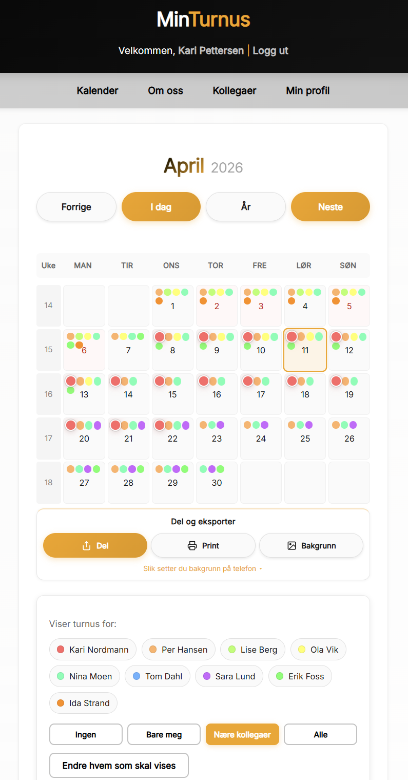Click the dark orange dot on April 1
This screenshot has width=408, height=780.
pyautogui.click(x=159, y=301)
